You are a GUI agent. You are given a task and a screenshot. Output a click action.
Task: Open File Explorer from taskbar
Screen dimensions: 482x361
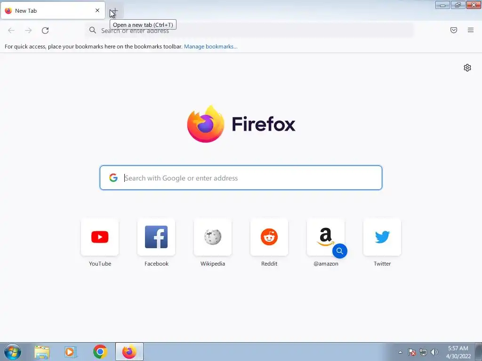click(x=42, y=352)
